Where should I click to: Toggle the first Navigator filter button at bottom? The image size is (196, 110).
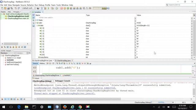point(2,99)
